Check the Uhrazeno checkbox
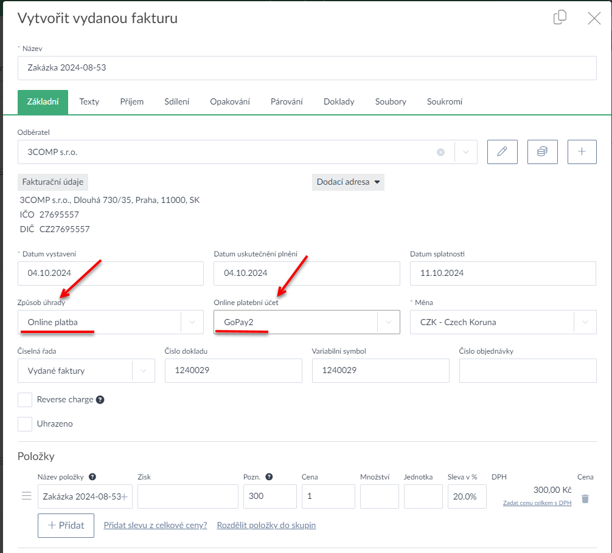 pos(25,424)
